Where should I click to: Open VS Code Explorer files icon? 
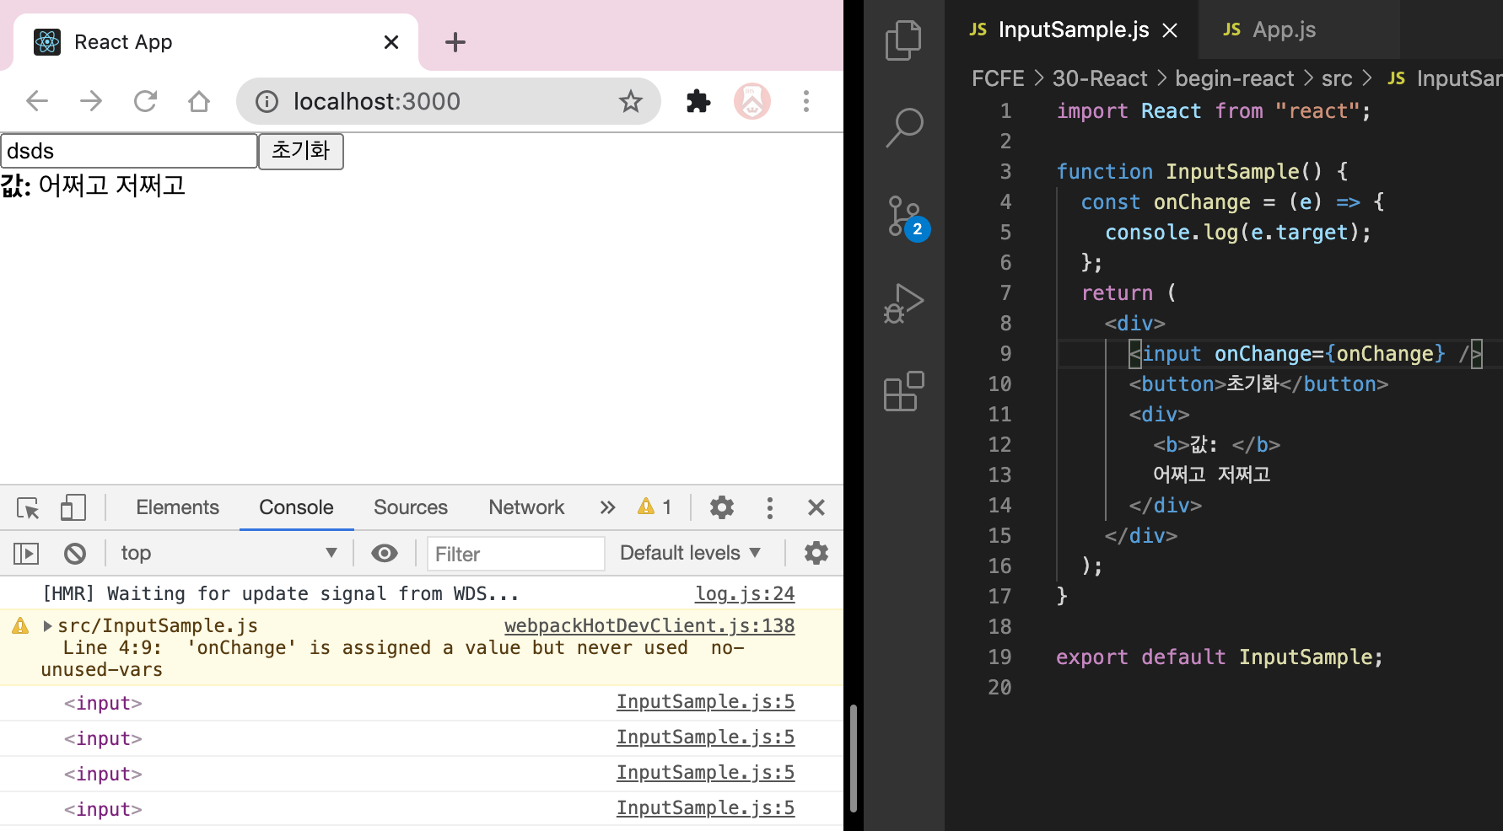click(903, 40)
